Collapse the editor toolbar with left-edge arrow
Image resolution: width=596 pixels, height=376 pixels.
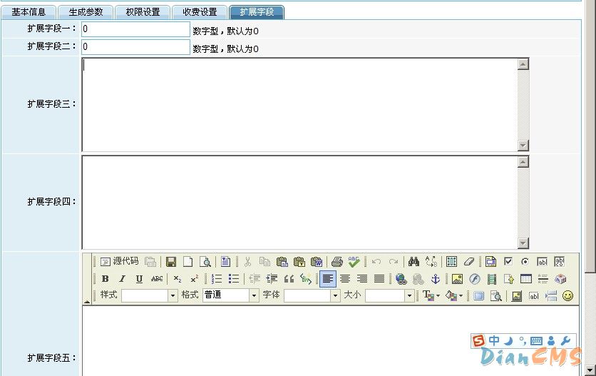(x=87, y=302)
